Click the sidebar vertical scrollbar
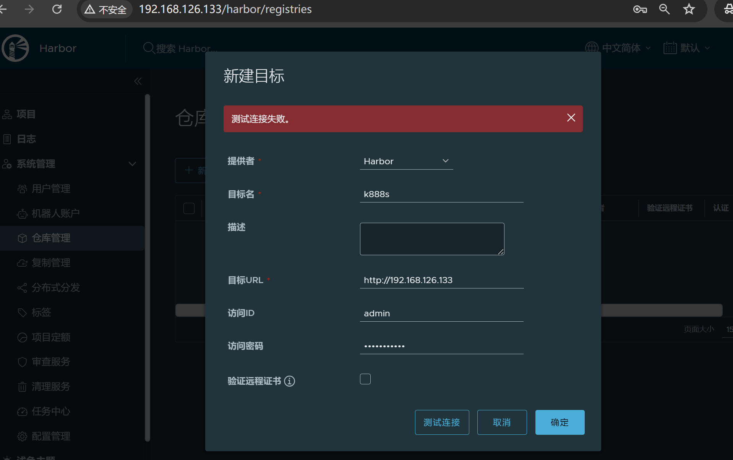Screen dimensions: 733x460 coord(148,267)
